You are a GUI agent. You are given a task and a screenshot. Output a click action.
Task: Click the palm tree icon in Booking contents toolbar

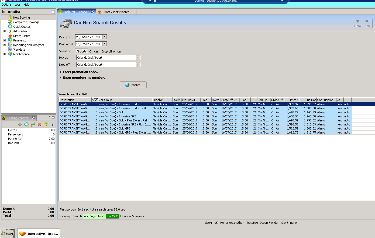[46, 124]
